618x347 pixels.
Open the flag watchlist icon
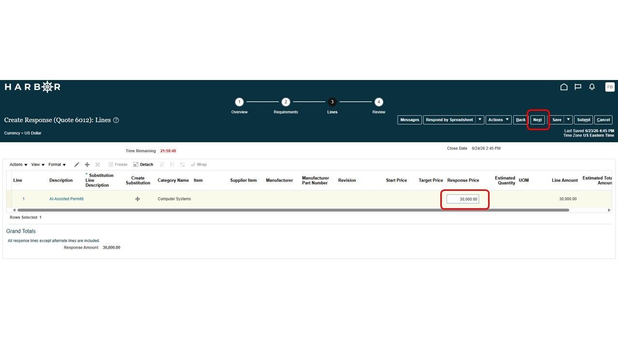(577, 87)
